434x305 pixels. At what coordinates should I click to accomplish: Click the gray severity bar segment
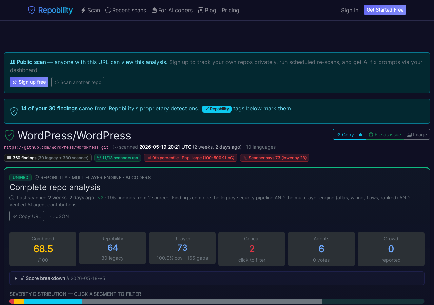point(202,301)
